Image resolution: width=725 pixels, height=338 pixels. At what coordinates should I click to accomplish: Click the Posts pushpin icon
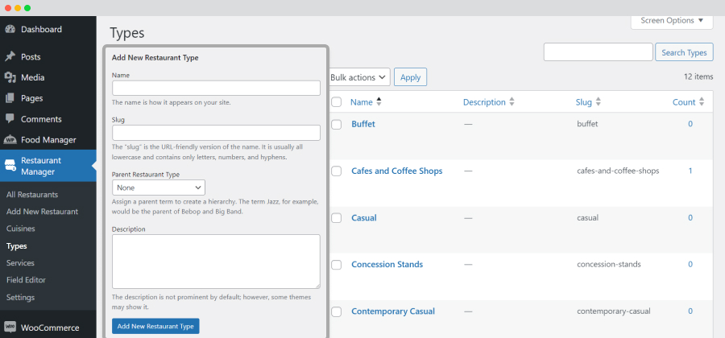coord(10,57)
